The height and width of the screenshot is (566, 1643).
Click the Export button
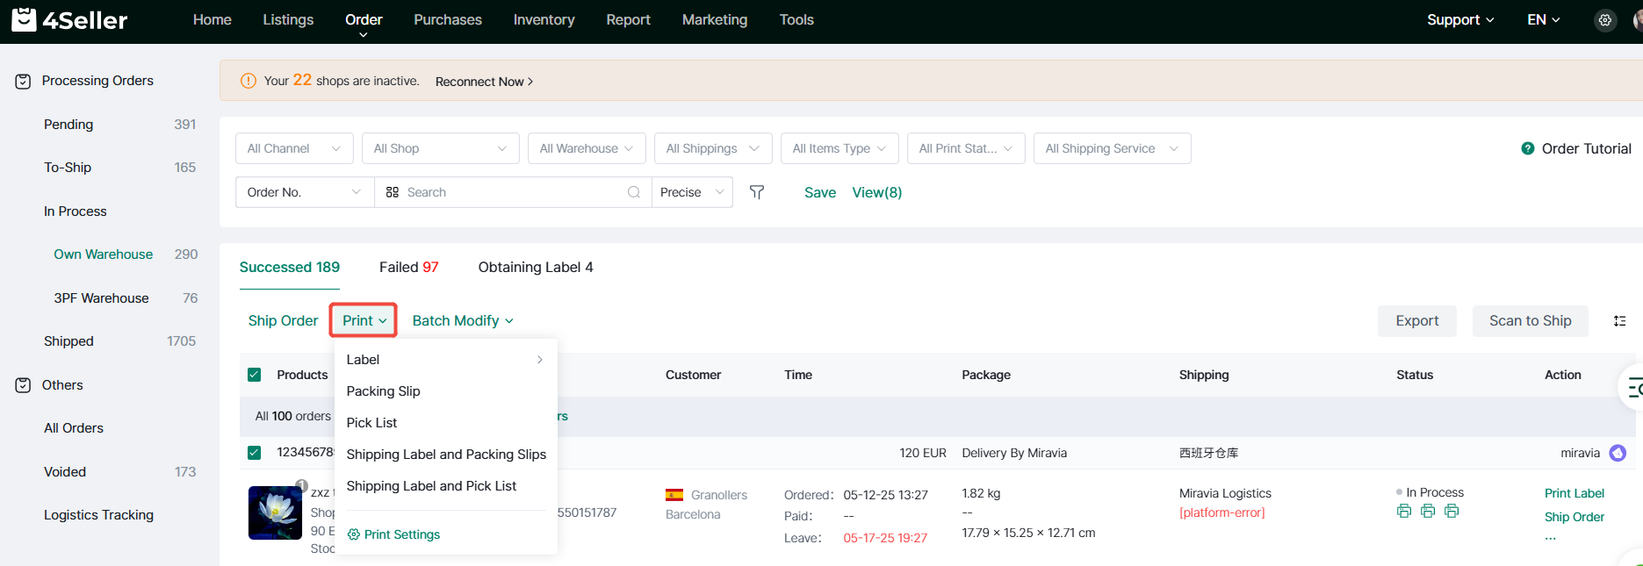pos(1417,321)
